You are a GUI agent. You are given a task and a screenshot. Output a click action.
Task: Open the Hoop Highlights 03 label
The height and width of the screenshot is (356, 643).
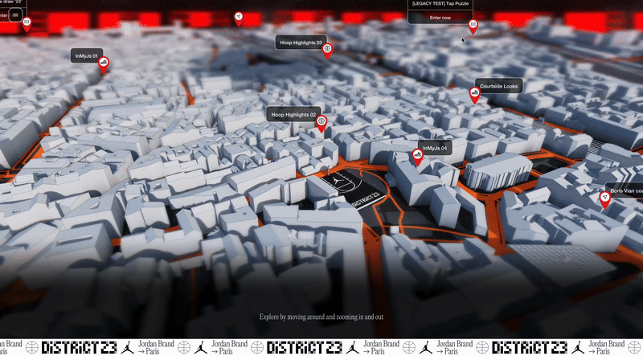tap(301, 43)
